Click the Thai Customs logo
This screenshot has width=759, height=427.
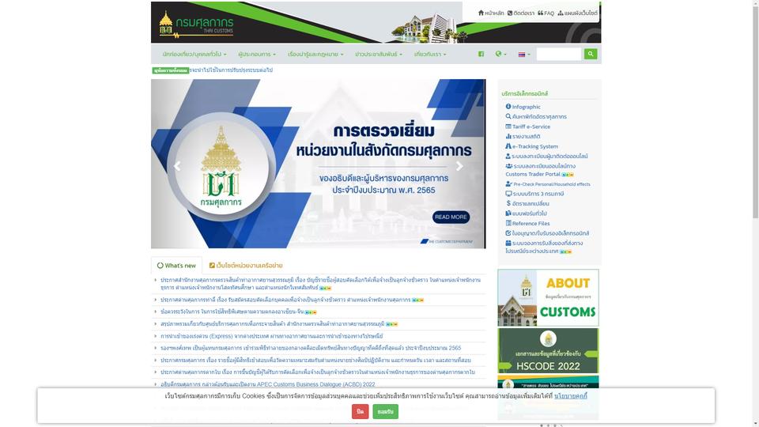(x=196, y=25)
